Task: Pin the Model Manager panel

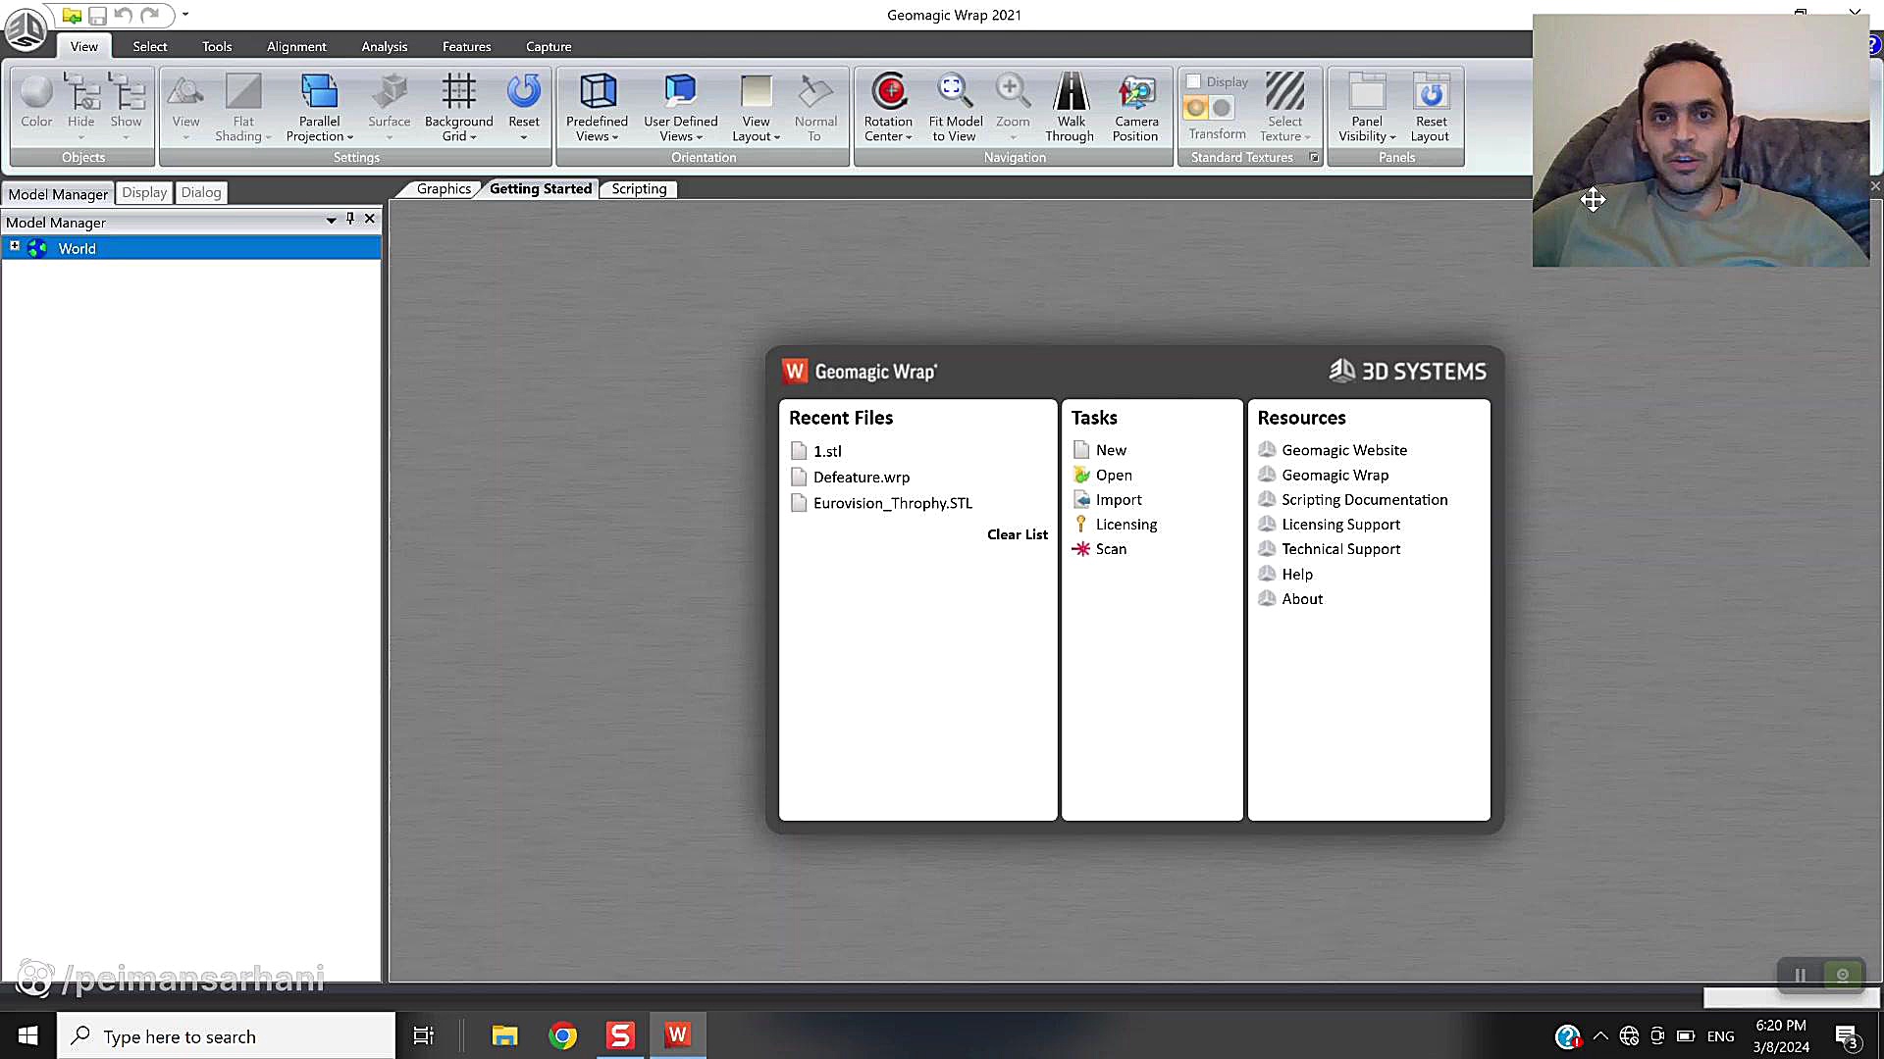Action: [350, 219]
